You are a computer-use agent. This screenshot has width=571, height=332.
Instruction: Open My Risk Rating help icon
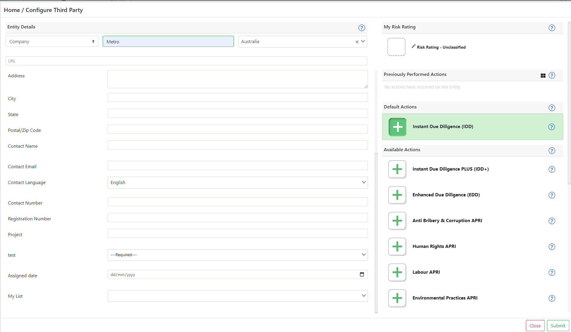tap(552, 28)
